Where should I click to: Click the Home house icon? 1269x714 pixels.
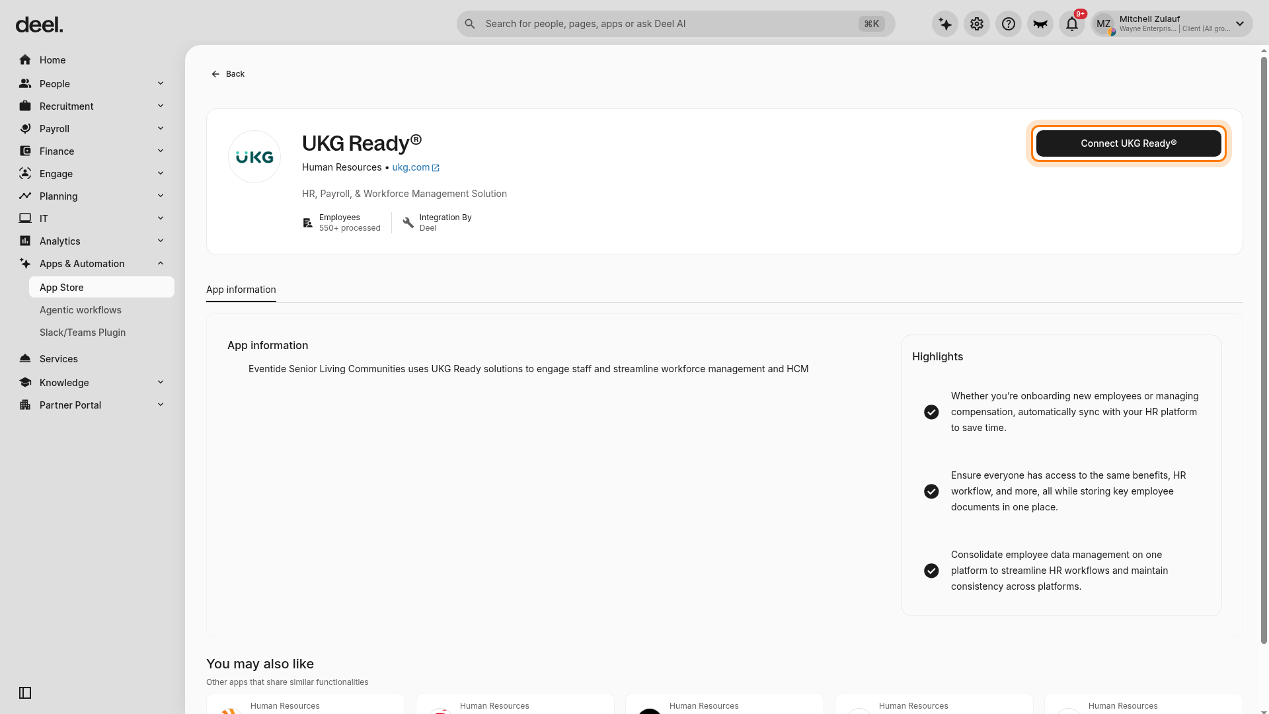(x=25, y=60)
